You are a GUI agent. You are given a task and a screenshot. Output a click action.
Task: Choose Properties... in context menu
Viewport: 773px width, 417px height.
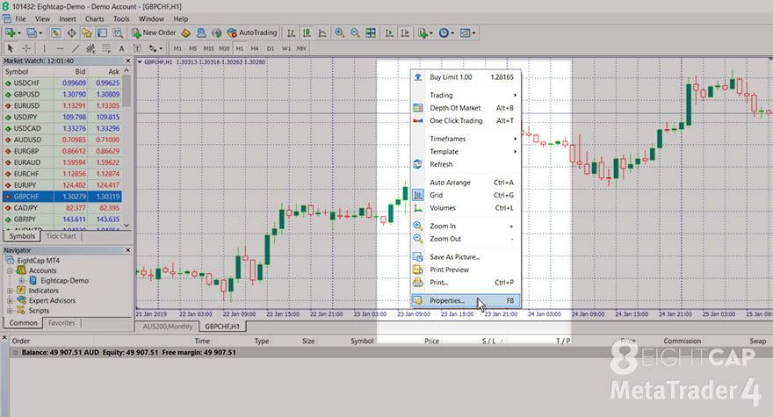tap(466, 300)
